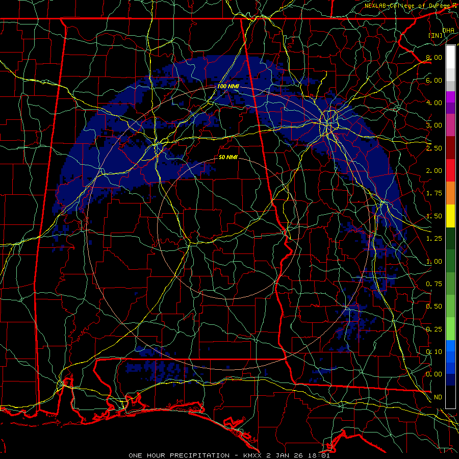
Task: Click the 8.00 legend value
Action: tap(434, 57)
